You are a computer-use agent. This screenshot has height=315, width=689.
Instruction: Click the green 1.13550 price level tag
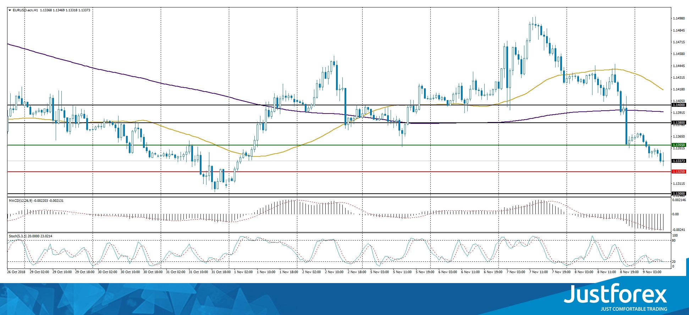point(679,145)
